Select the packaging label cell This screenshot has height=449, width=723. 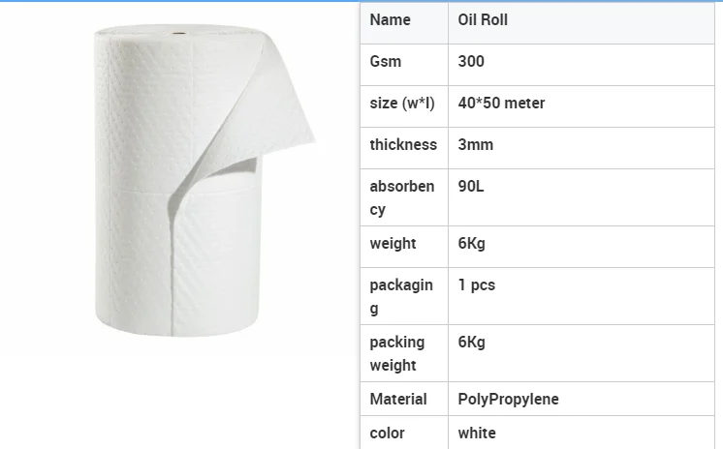(x=404, y=296)
